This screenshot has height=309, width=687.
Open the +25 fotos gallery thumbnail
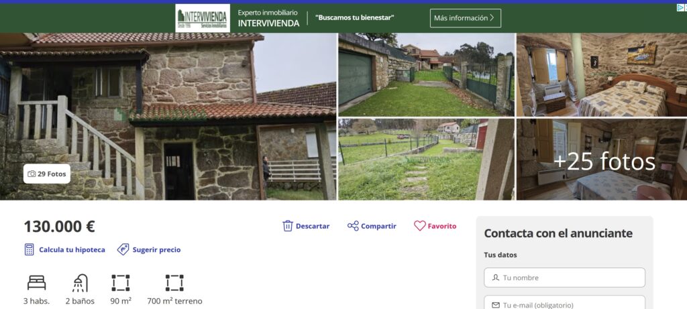(602, 160)
